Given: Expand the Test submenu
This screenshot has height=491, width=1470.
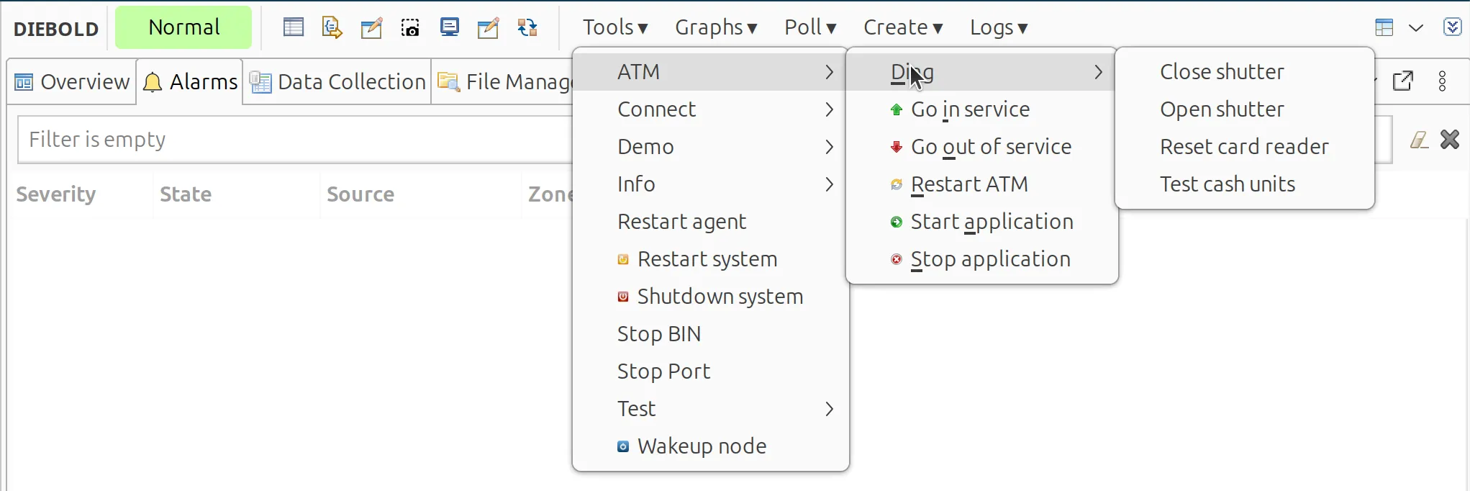Looking at the screenshot, I should pos(711,409).
